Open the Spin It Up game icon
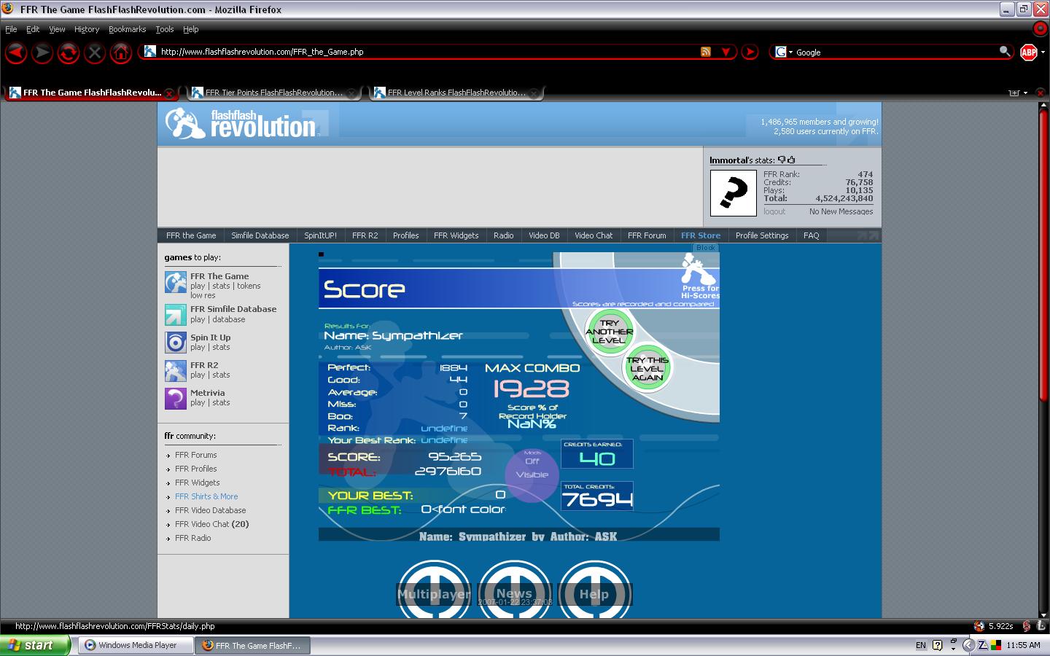 pyautogui.click(x=176, y=343)
